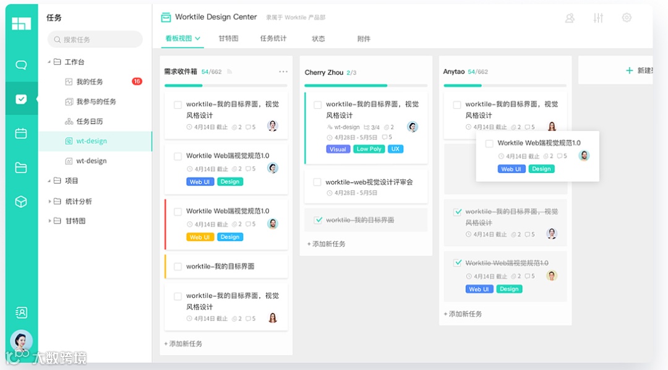Check the worktile-web视觉设计评审会 checkbox
The height and width of the screenshot is (370, 668).
coord(317,182)
